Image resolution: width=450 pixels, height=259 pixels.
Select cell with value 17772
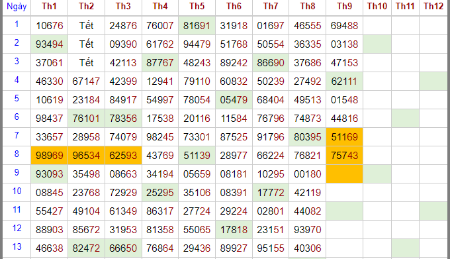(271, 192)
